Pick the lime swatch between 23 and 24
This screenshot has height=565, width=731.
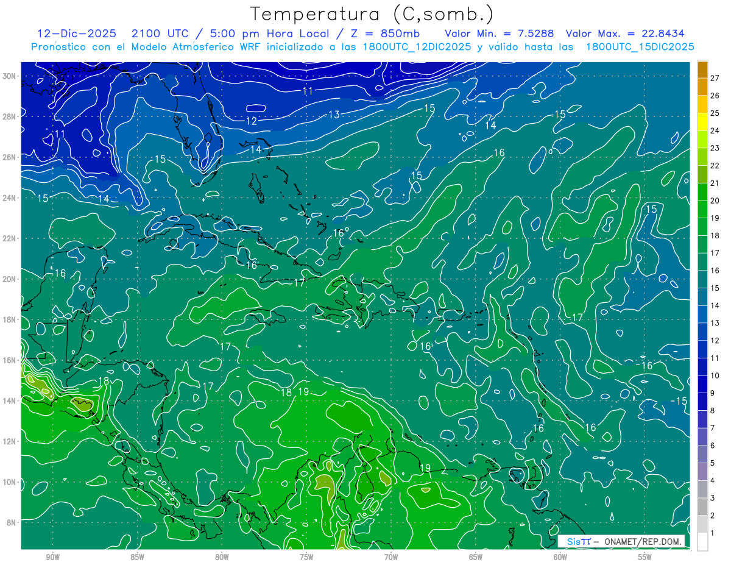tap(702, 139)
